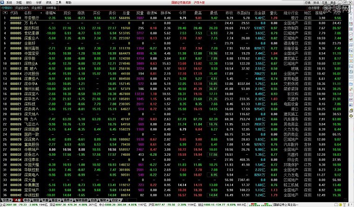The image size is (354, 207).
Task: Sort by the 细分行业 column header
Action: tap(291, 13)
